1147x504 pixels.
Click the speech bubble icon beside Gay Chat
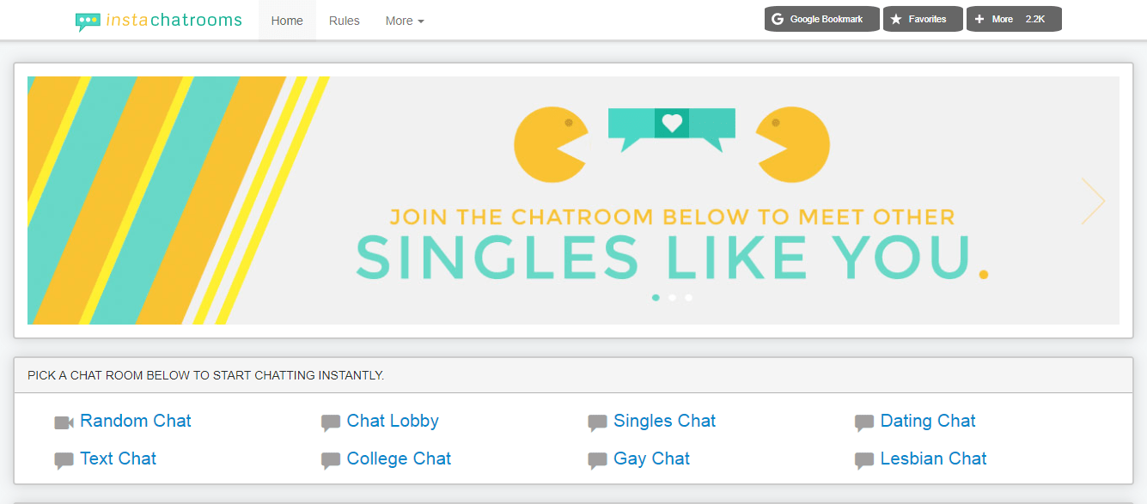[598, 461]
